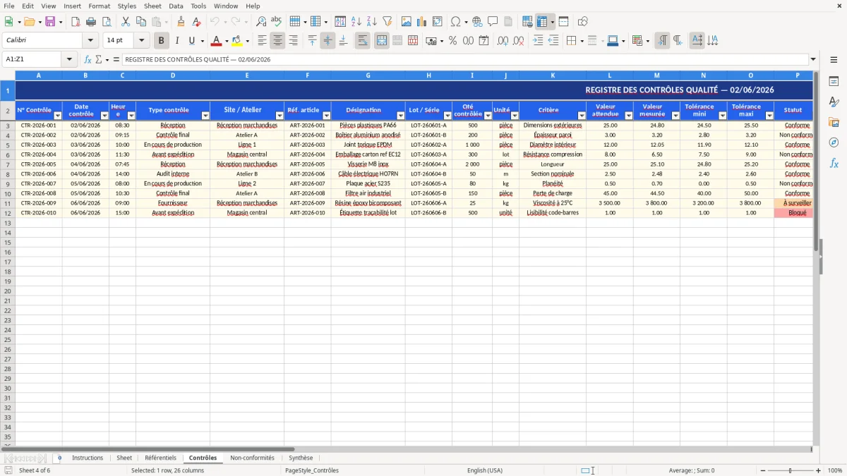Viewport: 847px width, 476px height.
Task: Toggle Italic formatting
Action: (176, 41)
